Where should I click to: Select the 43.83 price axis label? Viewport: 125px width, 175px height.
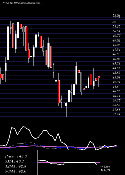coord(116,73)
